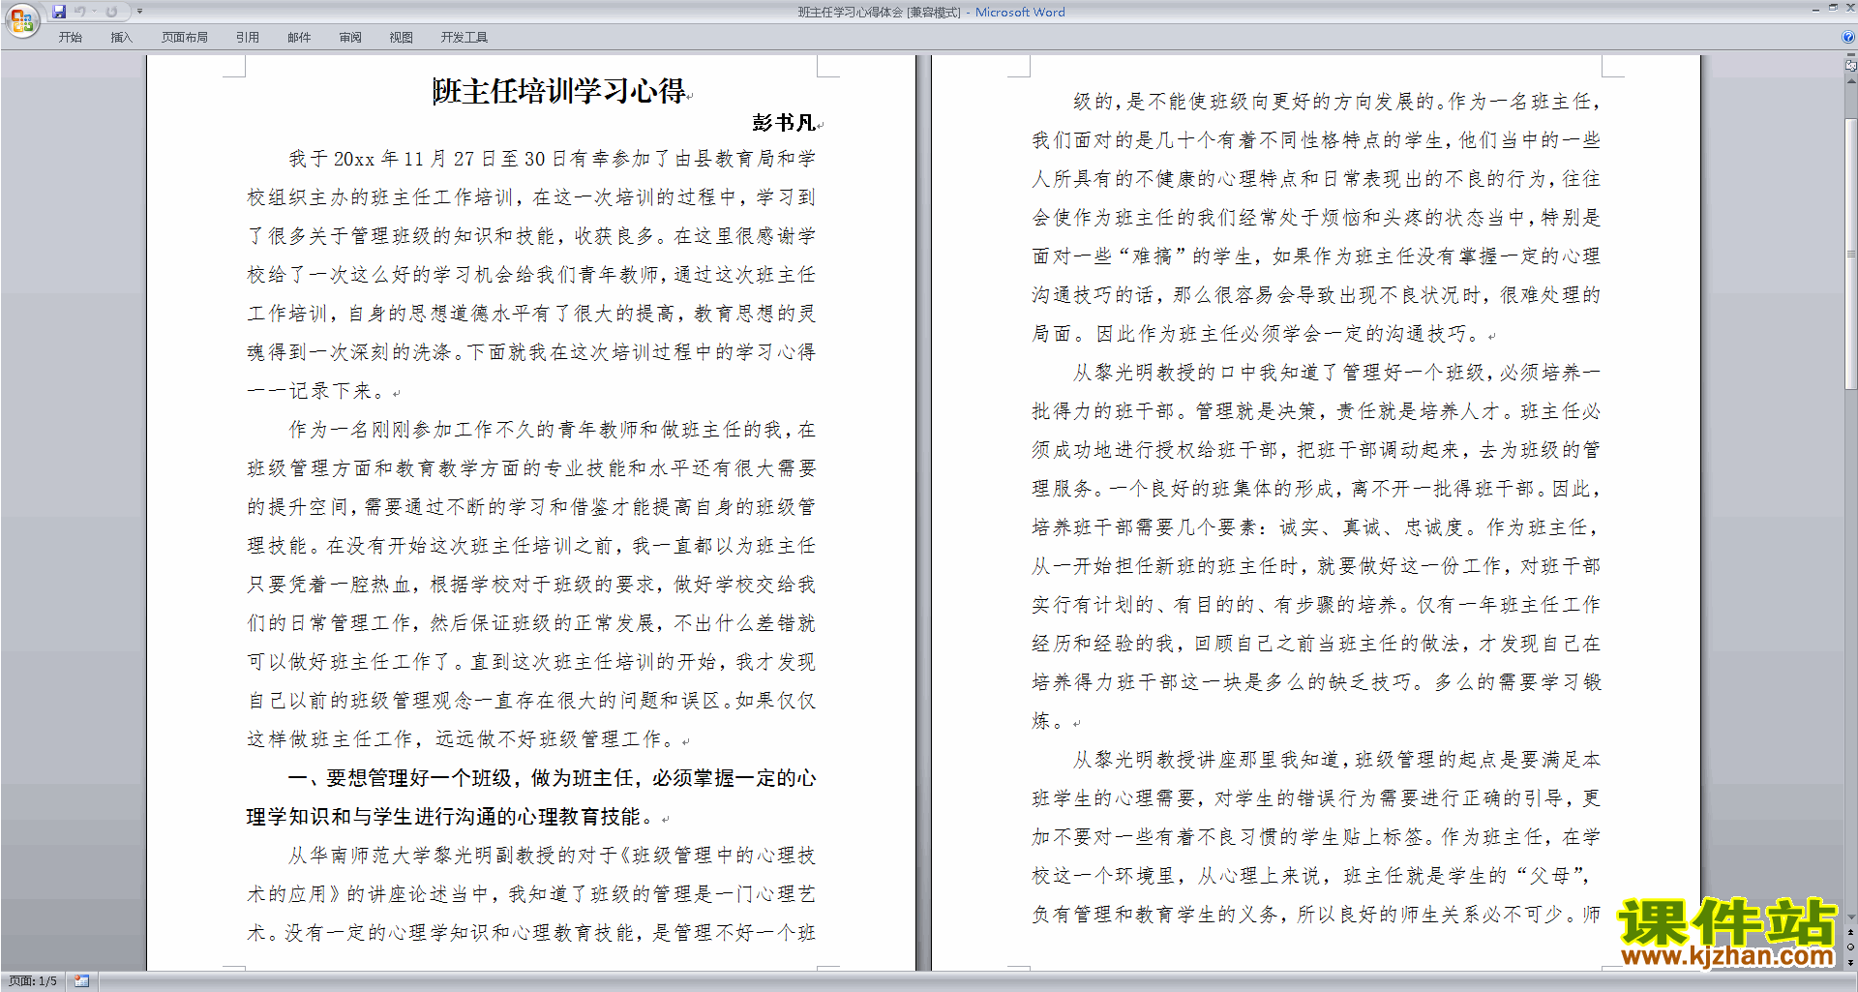Switch to the 引用 tab

coord(248,38)
